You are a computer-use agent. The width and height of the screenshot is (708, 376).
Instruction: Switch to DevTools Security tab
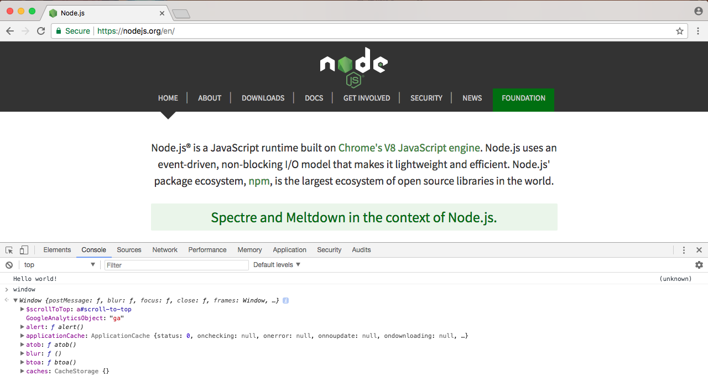click(x=329, y=250)
